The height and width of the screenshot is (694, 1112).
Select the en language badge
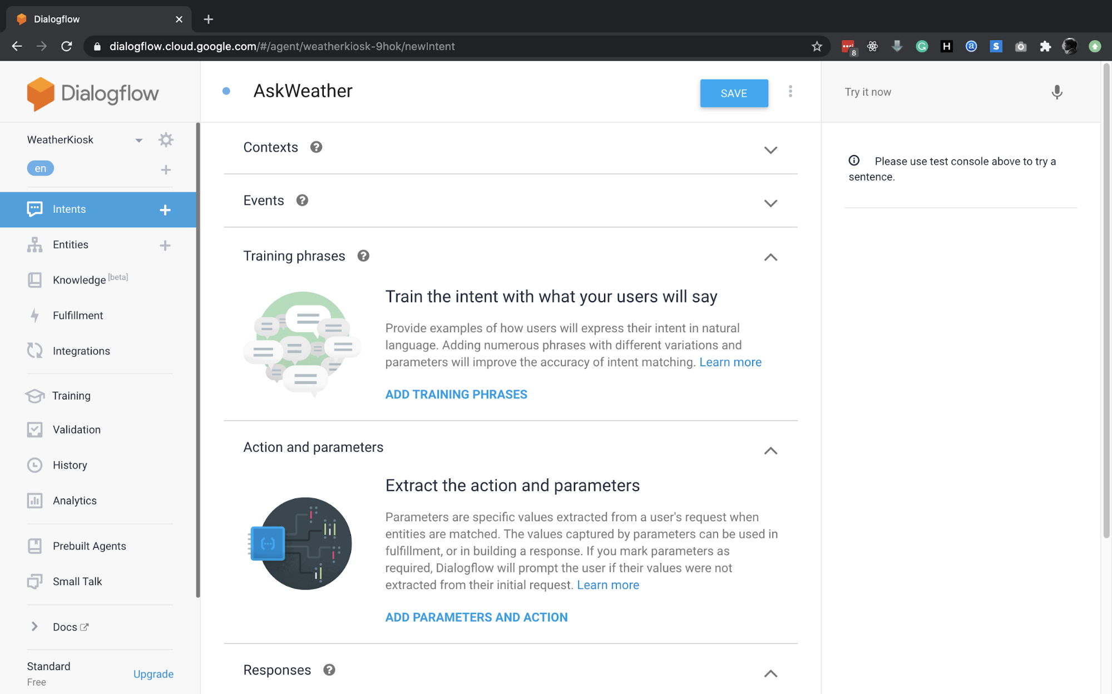tap(41, 168)
